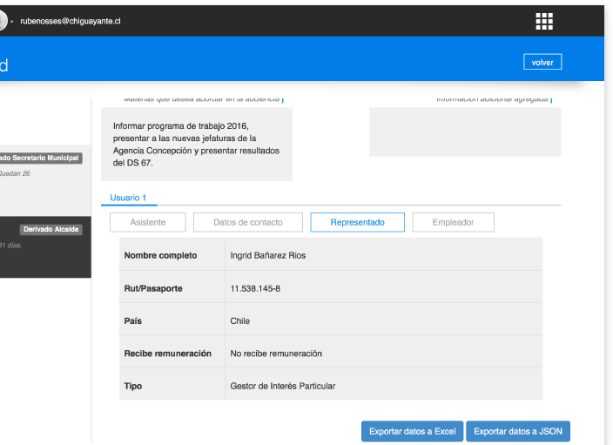The width and height of the screenshot is (613, 445).
Task: Export data with Exportar datos a Excel
Action: pos(413,431)
